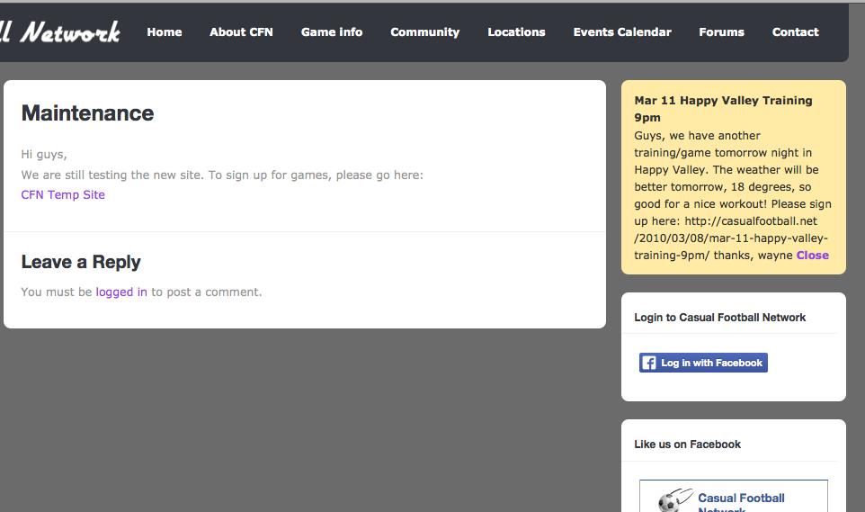Click the 'logged in' link
This screenshot has height=512, width=865.
coord(121,292)
